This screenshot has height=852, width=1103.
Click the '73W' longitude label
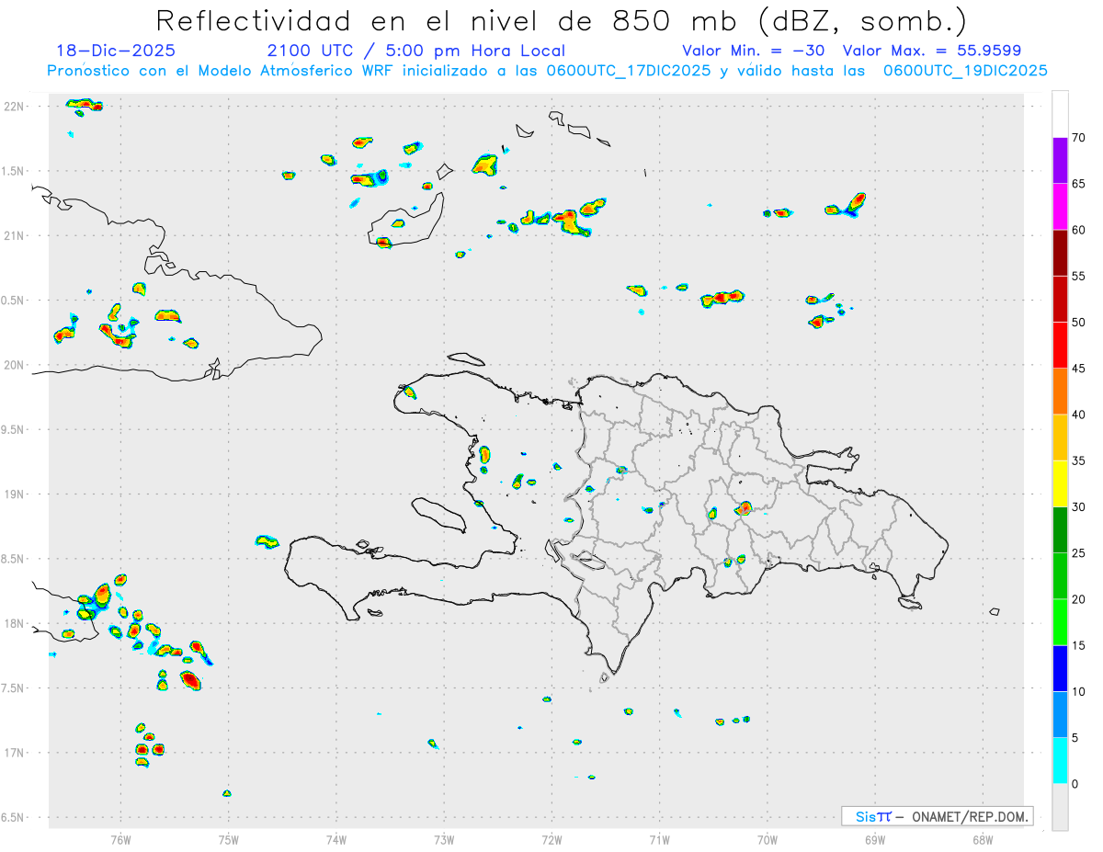[x=444, y=840]
